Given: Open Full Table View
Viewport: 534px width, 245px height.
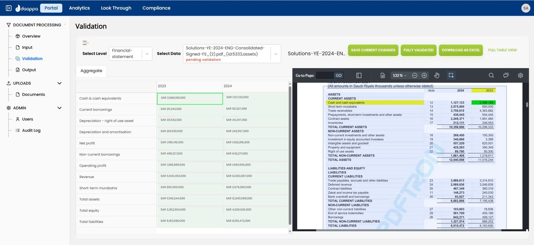Looking at the screenshot, I should [502, 50].
